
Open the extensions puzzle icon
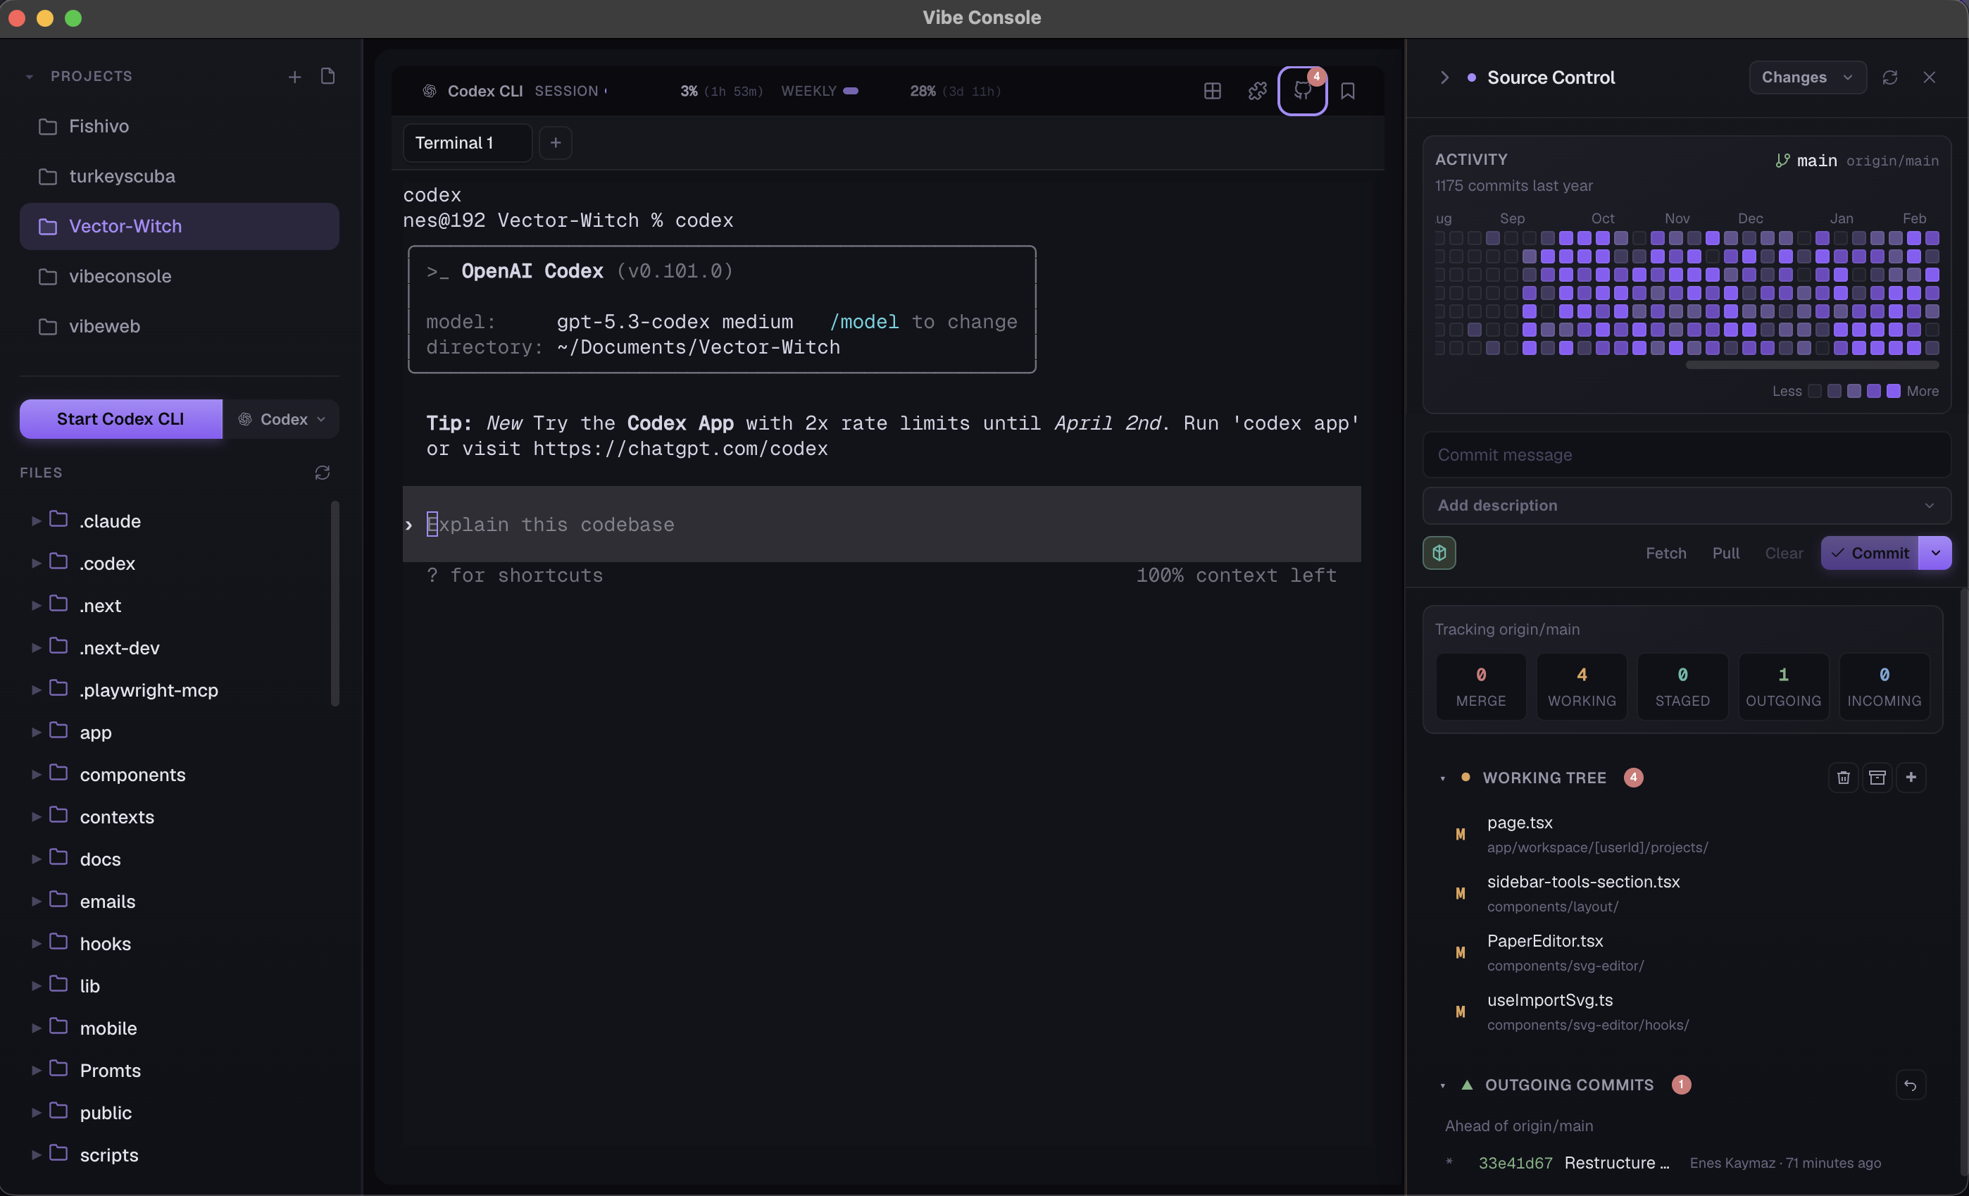tap(1257, 91)
